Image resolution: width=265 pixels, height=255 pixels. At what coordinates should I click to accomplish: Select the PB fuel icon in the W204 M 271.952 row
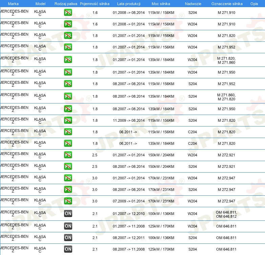coord(68,47)
